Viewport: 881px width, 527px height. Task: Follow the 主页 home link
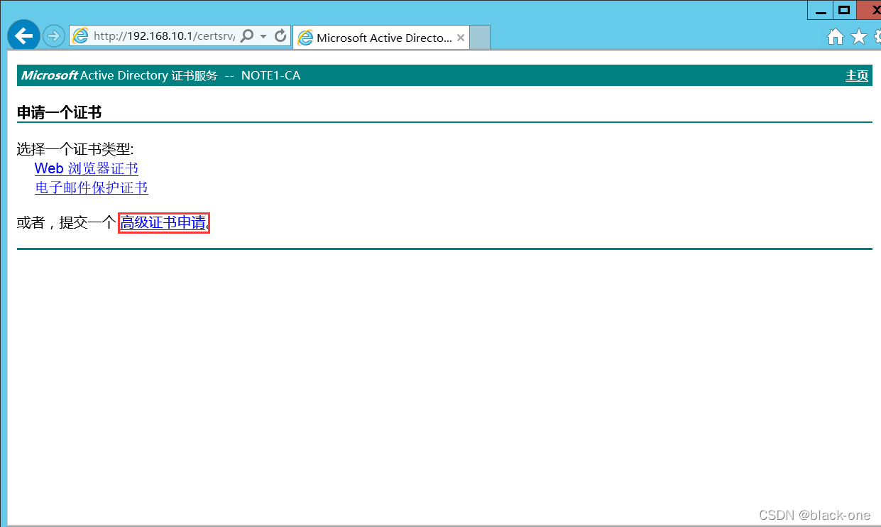857,75
